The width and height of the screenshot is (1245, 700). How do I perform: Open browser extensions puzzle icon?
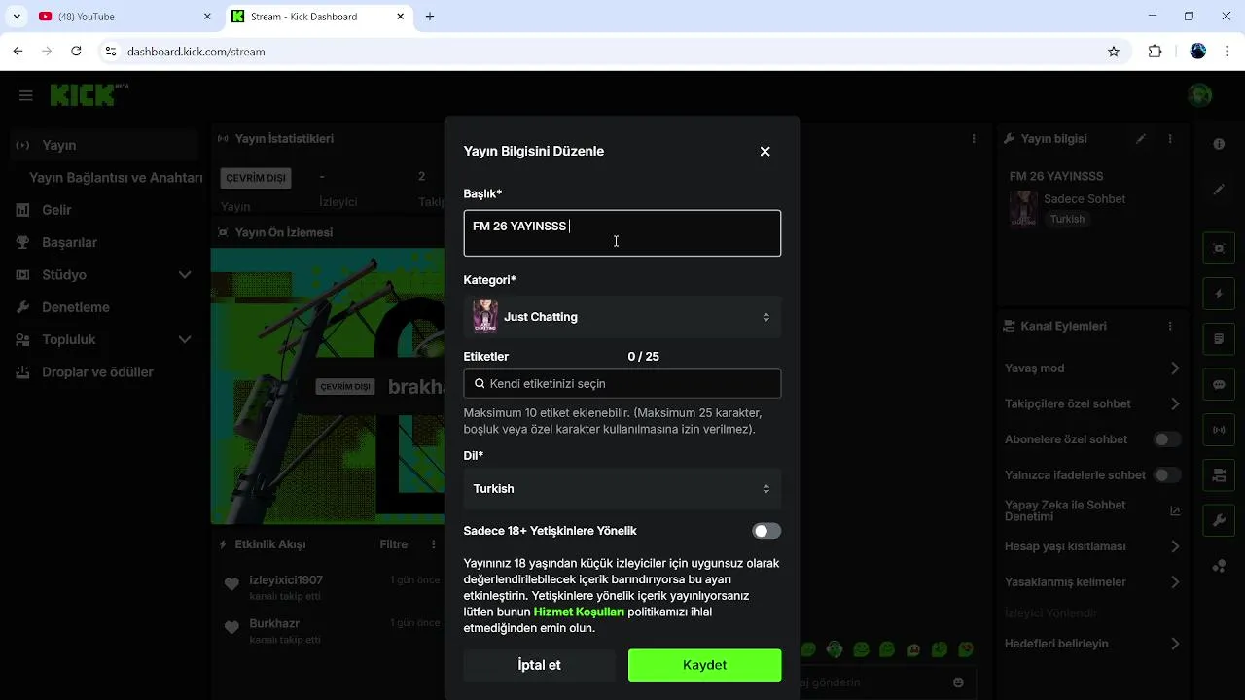coord(1156,52)
